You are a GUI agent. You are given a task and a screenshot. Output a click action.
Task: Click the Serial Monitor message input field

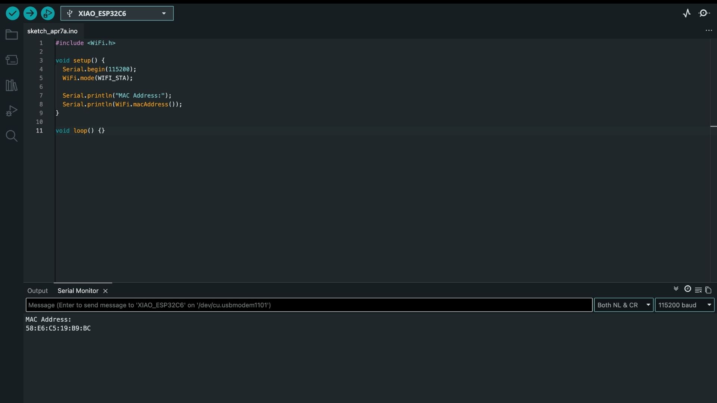[x=309, y=305]
